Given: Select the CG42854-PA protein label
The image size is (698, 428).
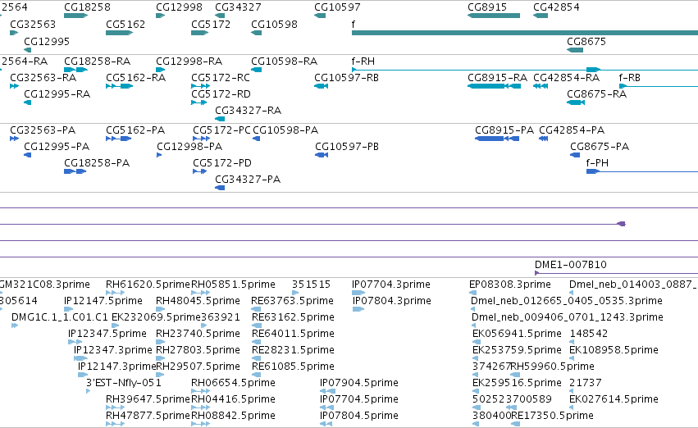Looking at the screenshot, I should (x=572, y=130).
